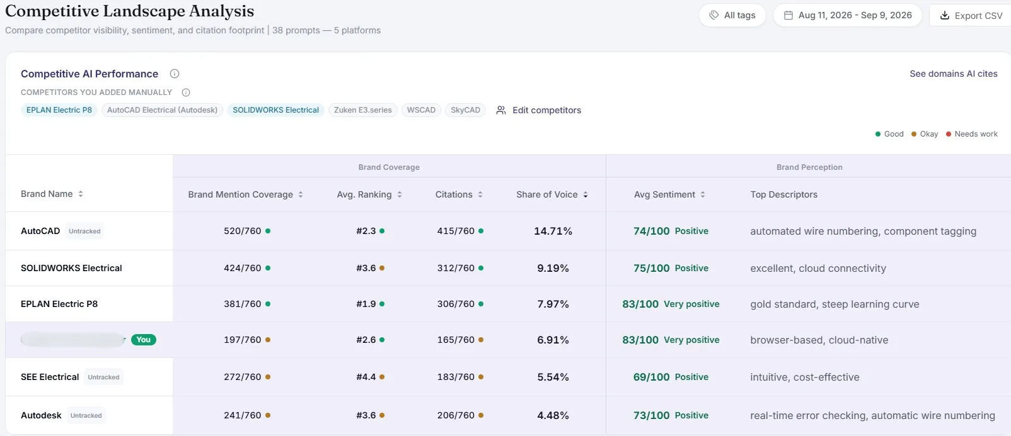The image size is (1011, 436).
Task: Click the info icon next to Competitors You Added Manually
Action: [x=186, y=92]
